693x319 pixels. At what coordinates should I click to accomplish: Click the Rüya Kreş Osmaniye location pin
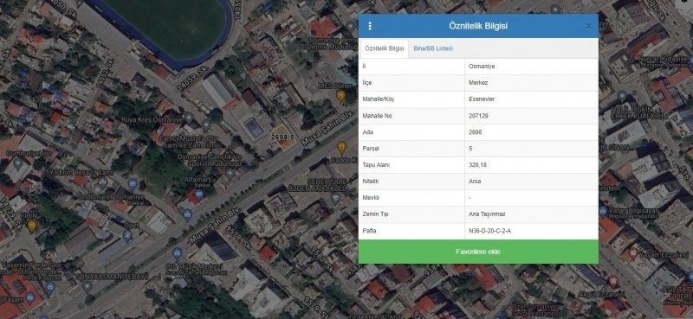tap(189, 118)
